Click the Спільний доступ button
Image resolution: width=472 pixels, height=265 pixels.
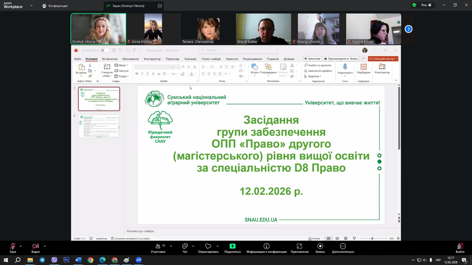pyautogui.click(x=383, y=59)
